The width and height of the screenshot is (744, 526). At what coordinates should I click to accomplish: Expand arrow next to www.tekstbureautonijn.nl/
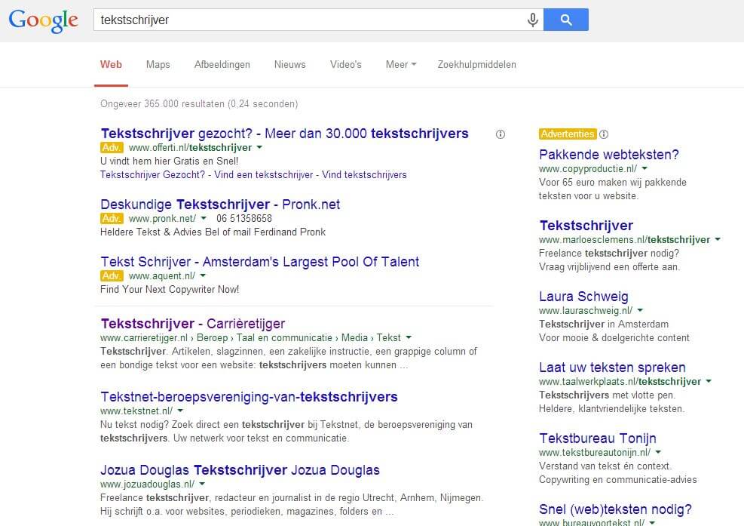click(658, 452)
